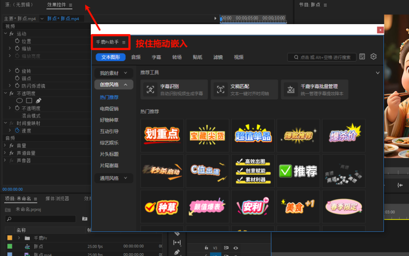Click the 文稿匹配 text icon
The image size is (409, 256).
[x=221, y=90]
